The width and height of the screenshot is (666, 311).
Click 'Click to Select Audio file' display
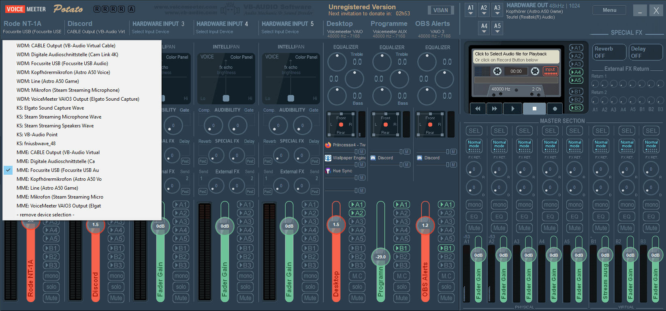tap(517, 57)
